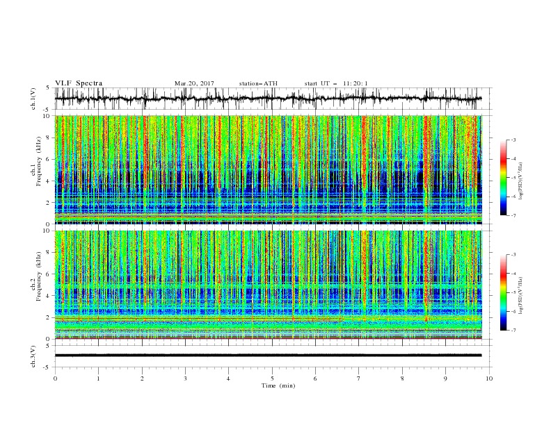Click the "-7" tick on lower colorbar
551x425 pixels.
pyautogui.click(x=513, y=330)
